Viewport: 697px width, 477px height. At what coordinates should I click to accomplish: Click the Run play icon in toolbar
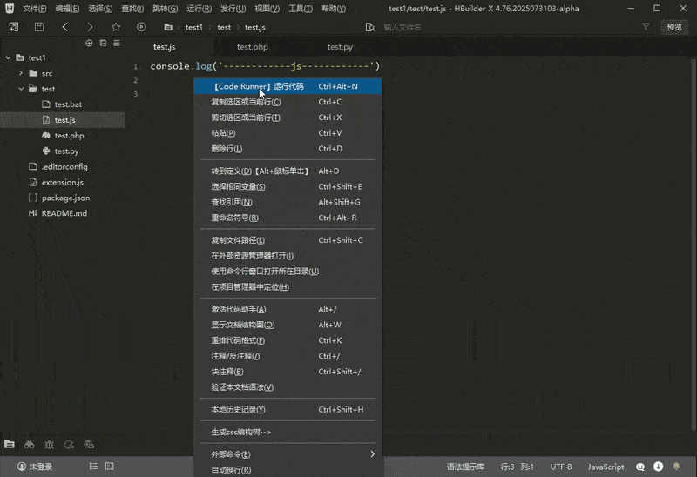(141, 27)
